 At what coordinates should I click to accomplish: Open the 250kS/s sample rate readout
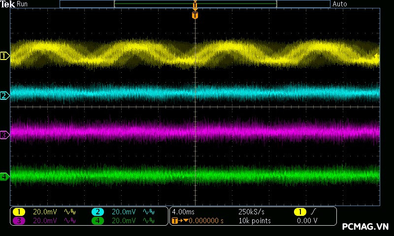coord(251,212)
